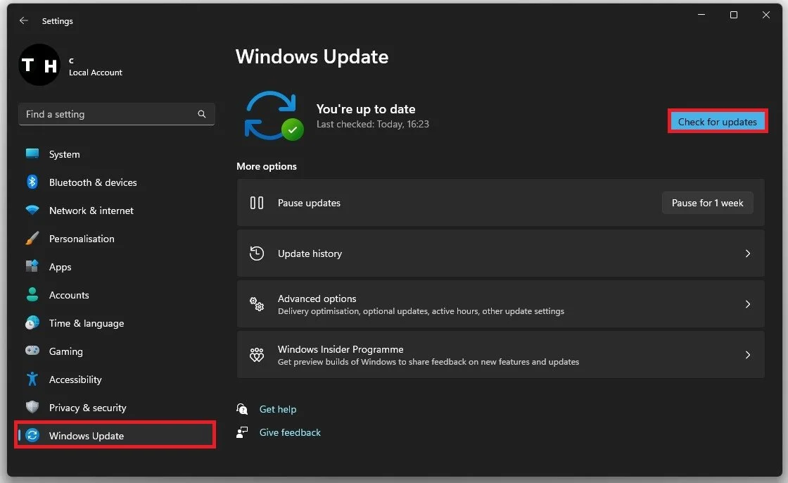Click the Advanced options gears icon
788x483 pixels.
pyautogui.click(x=257, y=304)
